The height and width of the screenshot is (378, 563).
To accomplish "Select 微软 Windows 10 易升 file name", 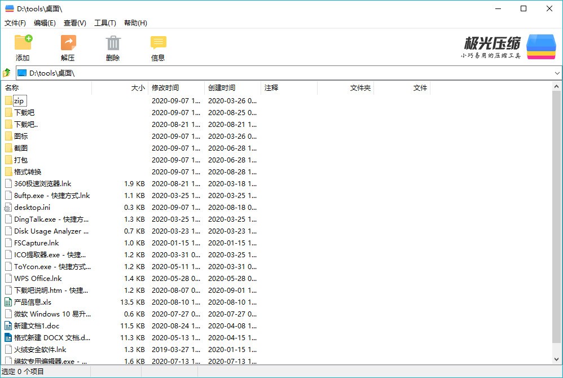I will click(52, 314).
